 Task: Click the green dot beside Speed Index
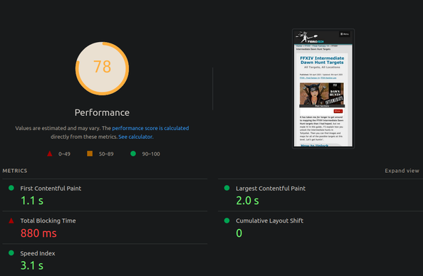tap(11, 253)
